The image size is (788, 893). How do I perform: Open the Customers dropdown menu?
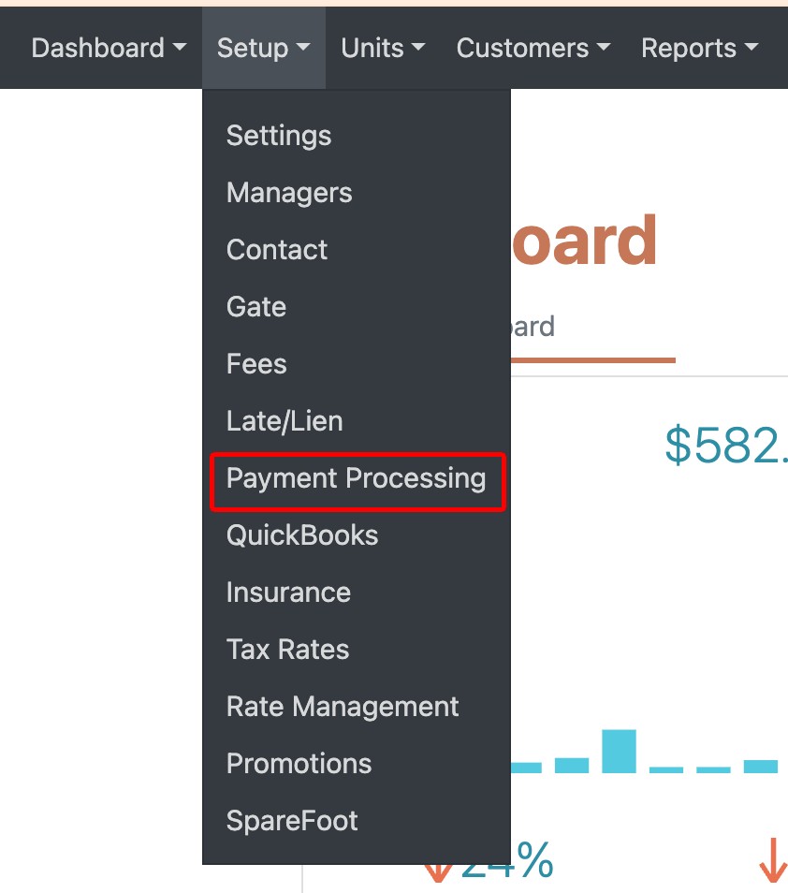(533, 48)
